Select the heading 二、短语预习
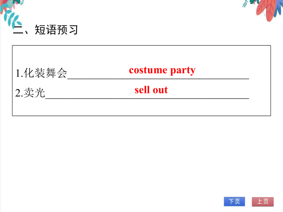This screenshot has height=212, width=283. [x=45, y=30]
